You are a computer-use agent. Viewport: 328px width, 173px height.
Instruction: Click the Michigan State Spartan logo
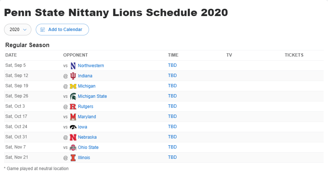73,96
